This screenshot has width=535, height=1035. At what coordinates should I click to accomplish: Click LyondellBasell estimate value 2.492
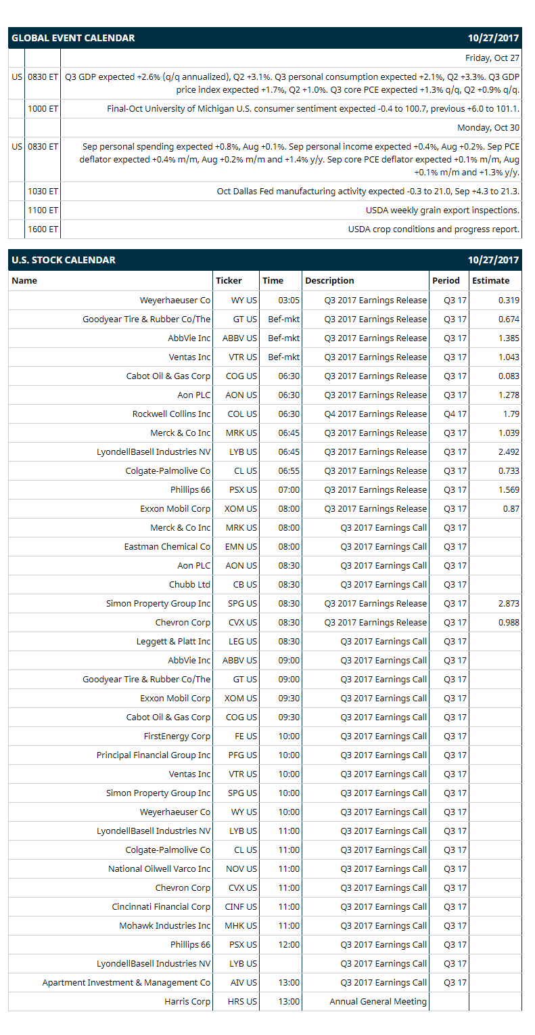pos(509,452)
